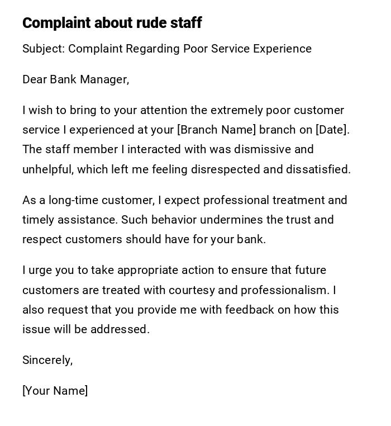
Task: Click the [Your Name] placeholder
Action: 55,391
